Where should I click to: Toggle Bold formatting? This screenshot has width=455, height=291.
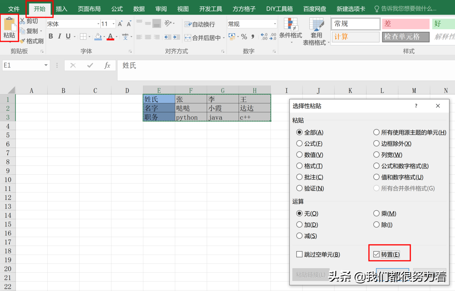click(51, 36)
